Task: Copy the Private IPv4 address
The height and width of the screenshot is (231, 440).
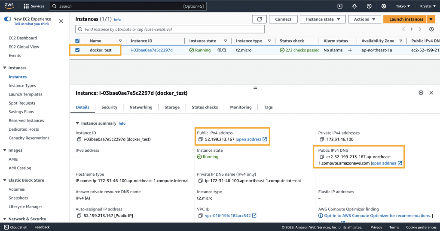Action: coord(321,139)
